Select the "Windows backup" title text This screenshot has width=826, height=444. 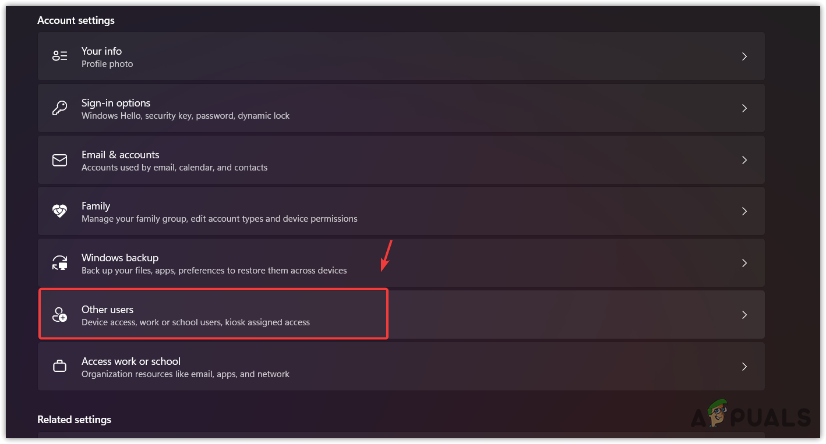120,258
